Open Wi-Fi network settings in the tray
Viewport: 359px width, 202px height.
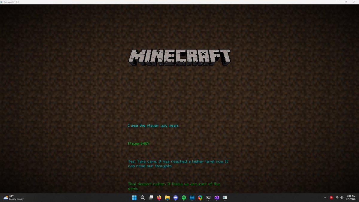pyautogui.click(x=337, y=198)
